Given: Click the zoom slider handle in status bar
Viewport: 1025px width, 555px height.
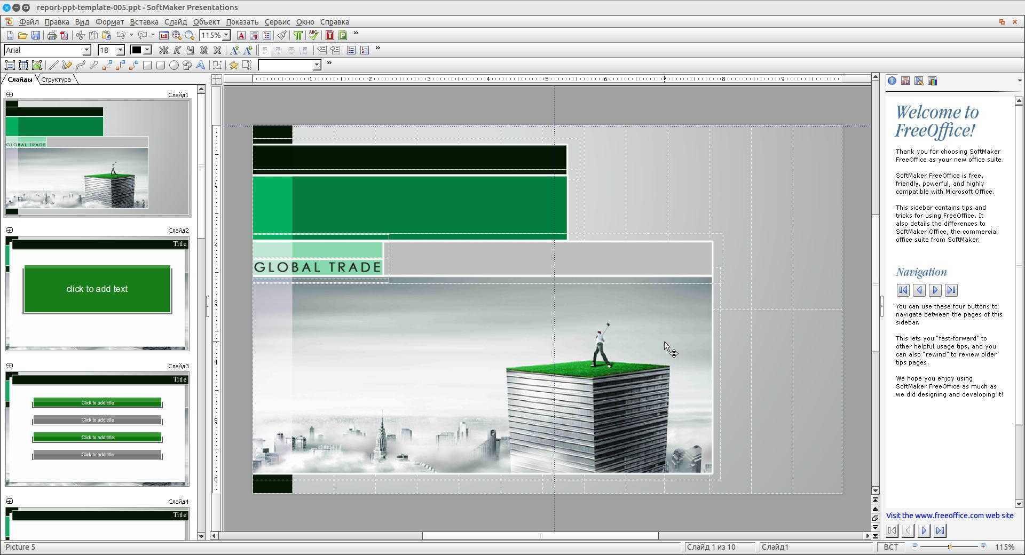Looking at the screenshot, I should click(949, 547).
